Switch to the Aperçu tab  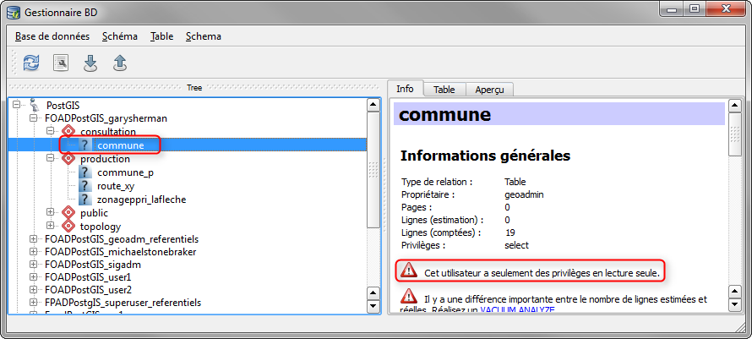[489, 90]
